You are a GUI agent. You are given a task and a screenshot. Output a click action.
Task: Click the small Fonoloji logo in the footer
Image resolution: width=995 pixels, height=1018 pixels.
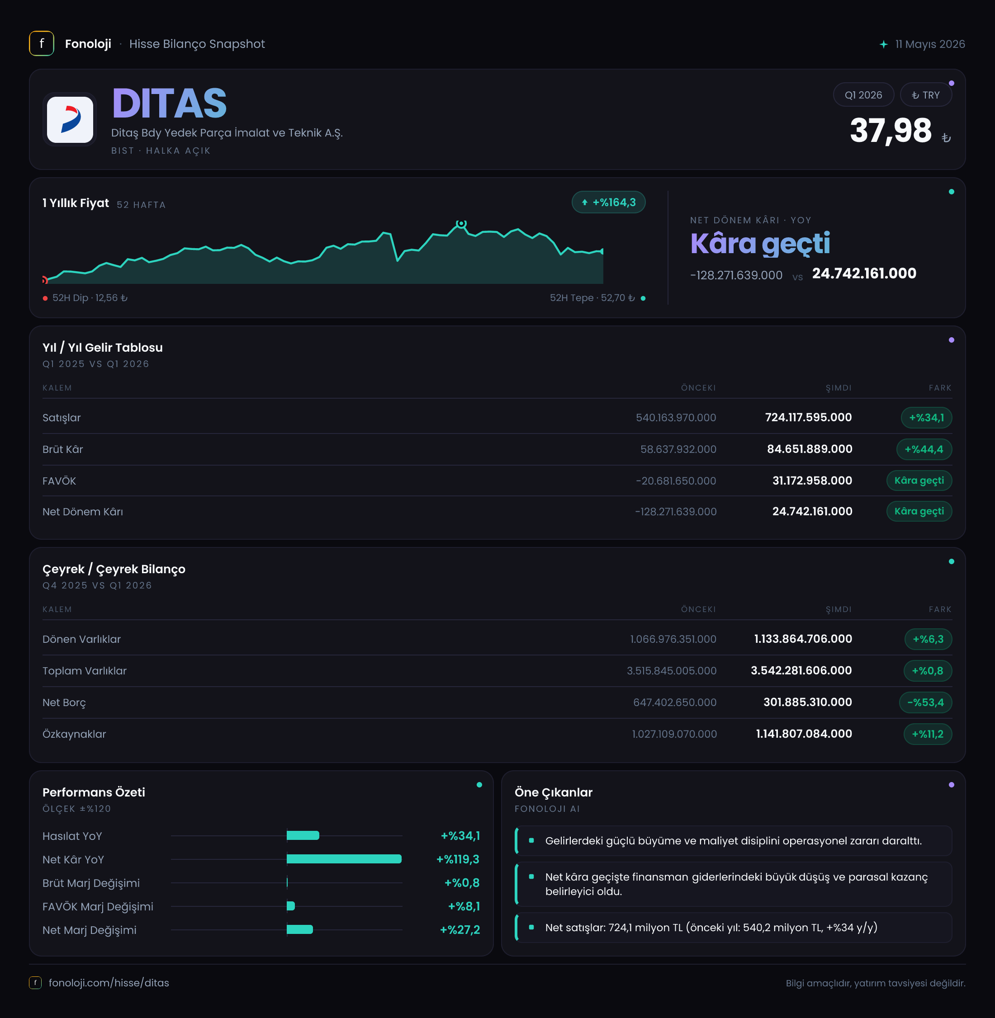(35, 982)
